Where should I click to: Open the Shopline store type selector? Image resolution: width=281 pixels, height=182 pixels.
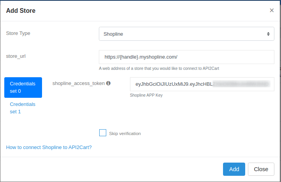(x=186, y=34)
